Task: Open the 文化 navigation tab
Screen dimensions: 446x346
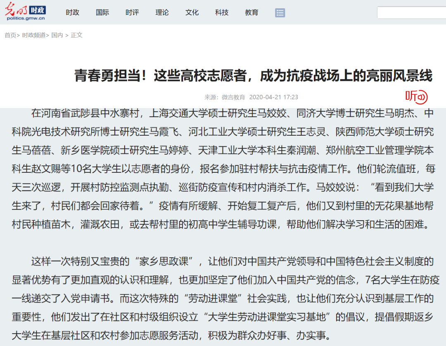Action: [192, 12]
